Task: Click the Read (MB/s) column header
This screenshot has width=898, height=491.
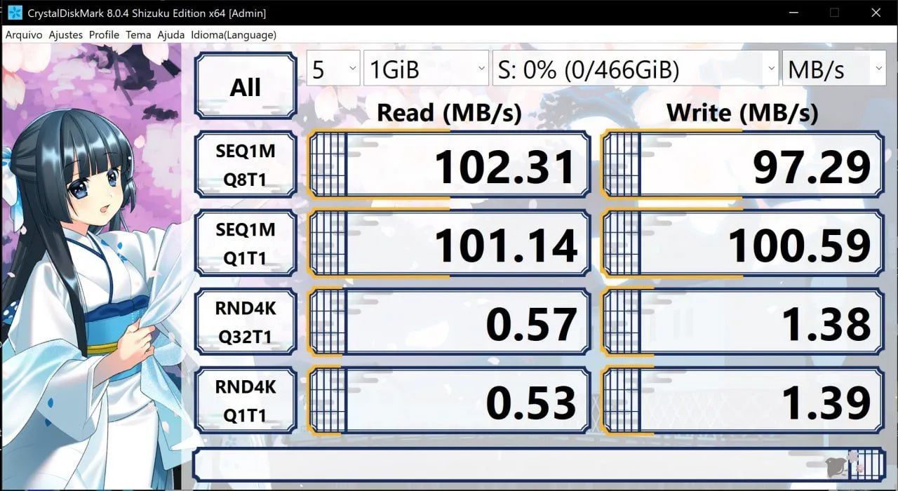Action: tap(449, 112)
